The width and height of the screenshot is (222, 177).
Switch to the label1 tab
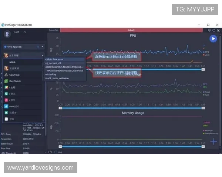pos(131,30)
